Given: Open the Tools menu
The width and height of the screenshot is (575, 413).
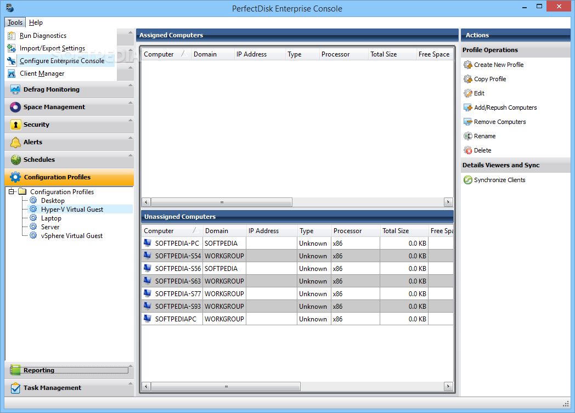Looking at the screenshot, I should click(x=15, y=22).
